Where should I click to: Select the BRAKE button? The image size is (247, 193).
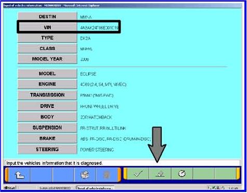[47, 138]
